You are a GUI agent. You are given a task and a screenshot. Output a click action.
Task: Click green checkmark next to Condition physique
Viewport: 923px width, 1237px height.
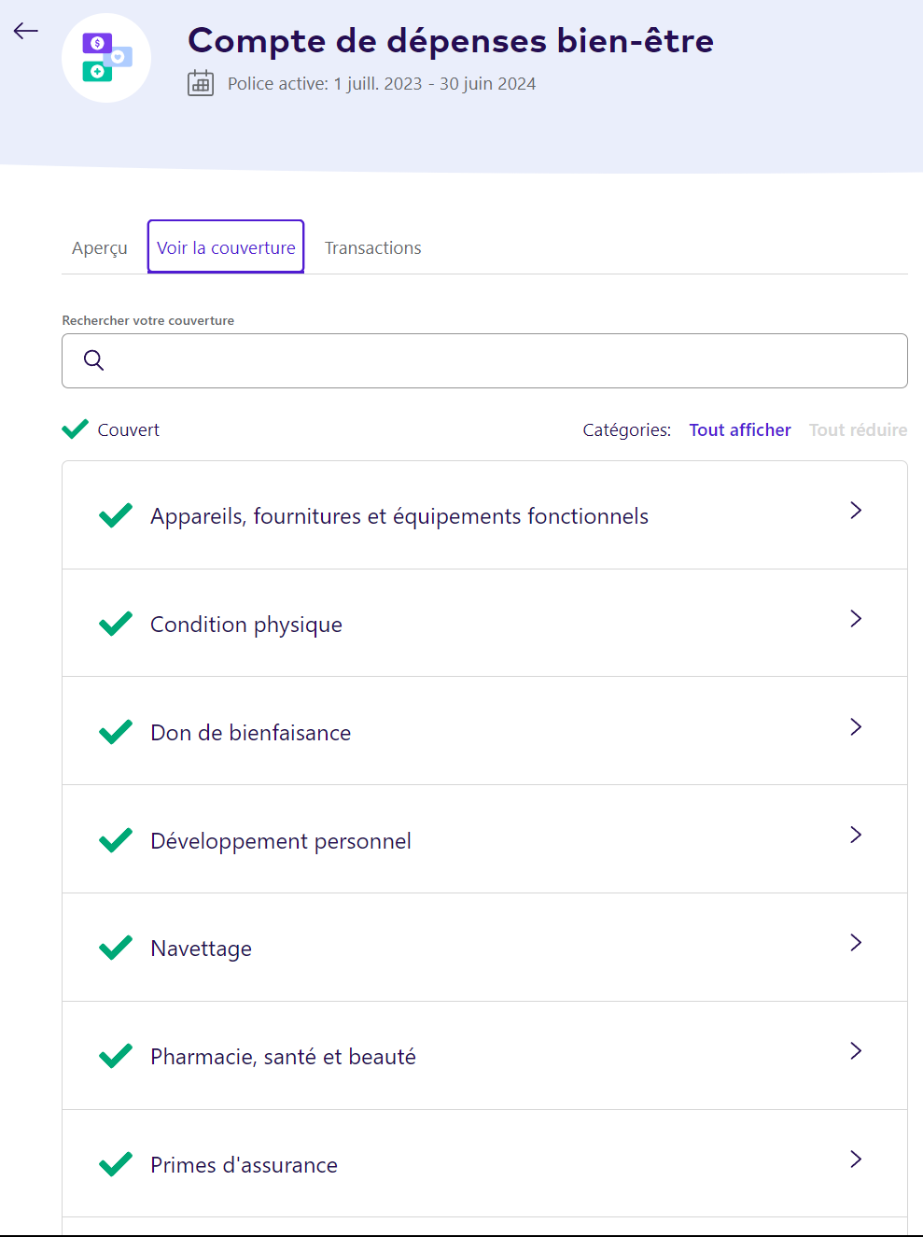click(x=116, y=624)
